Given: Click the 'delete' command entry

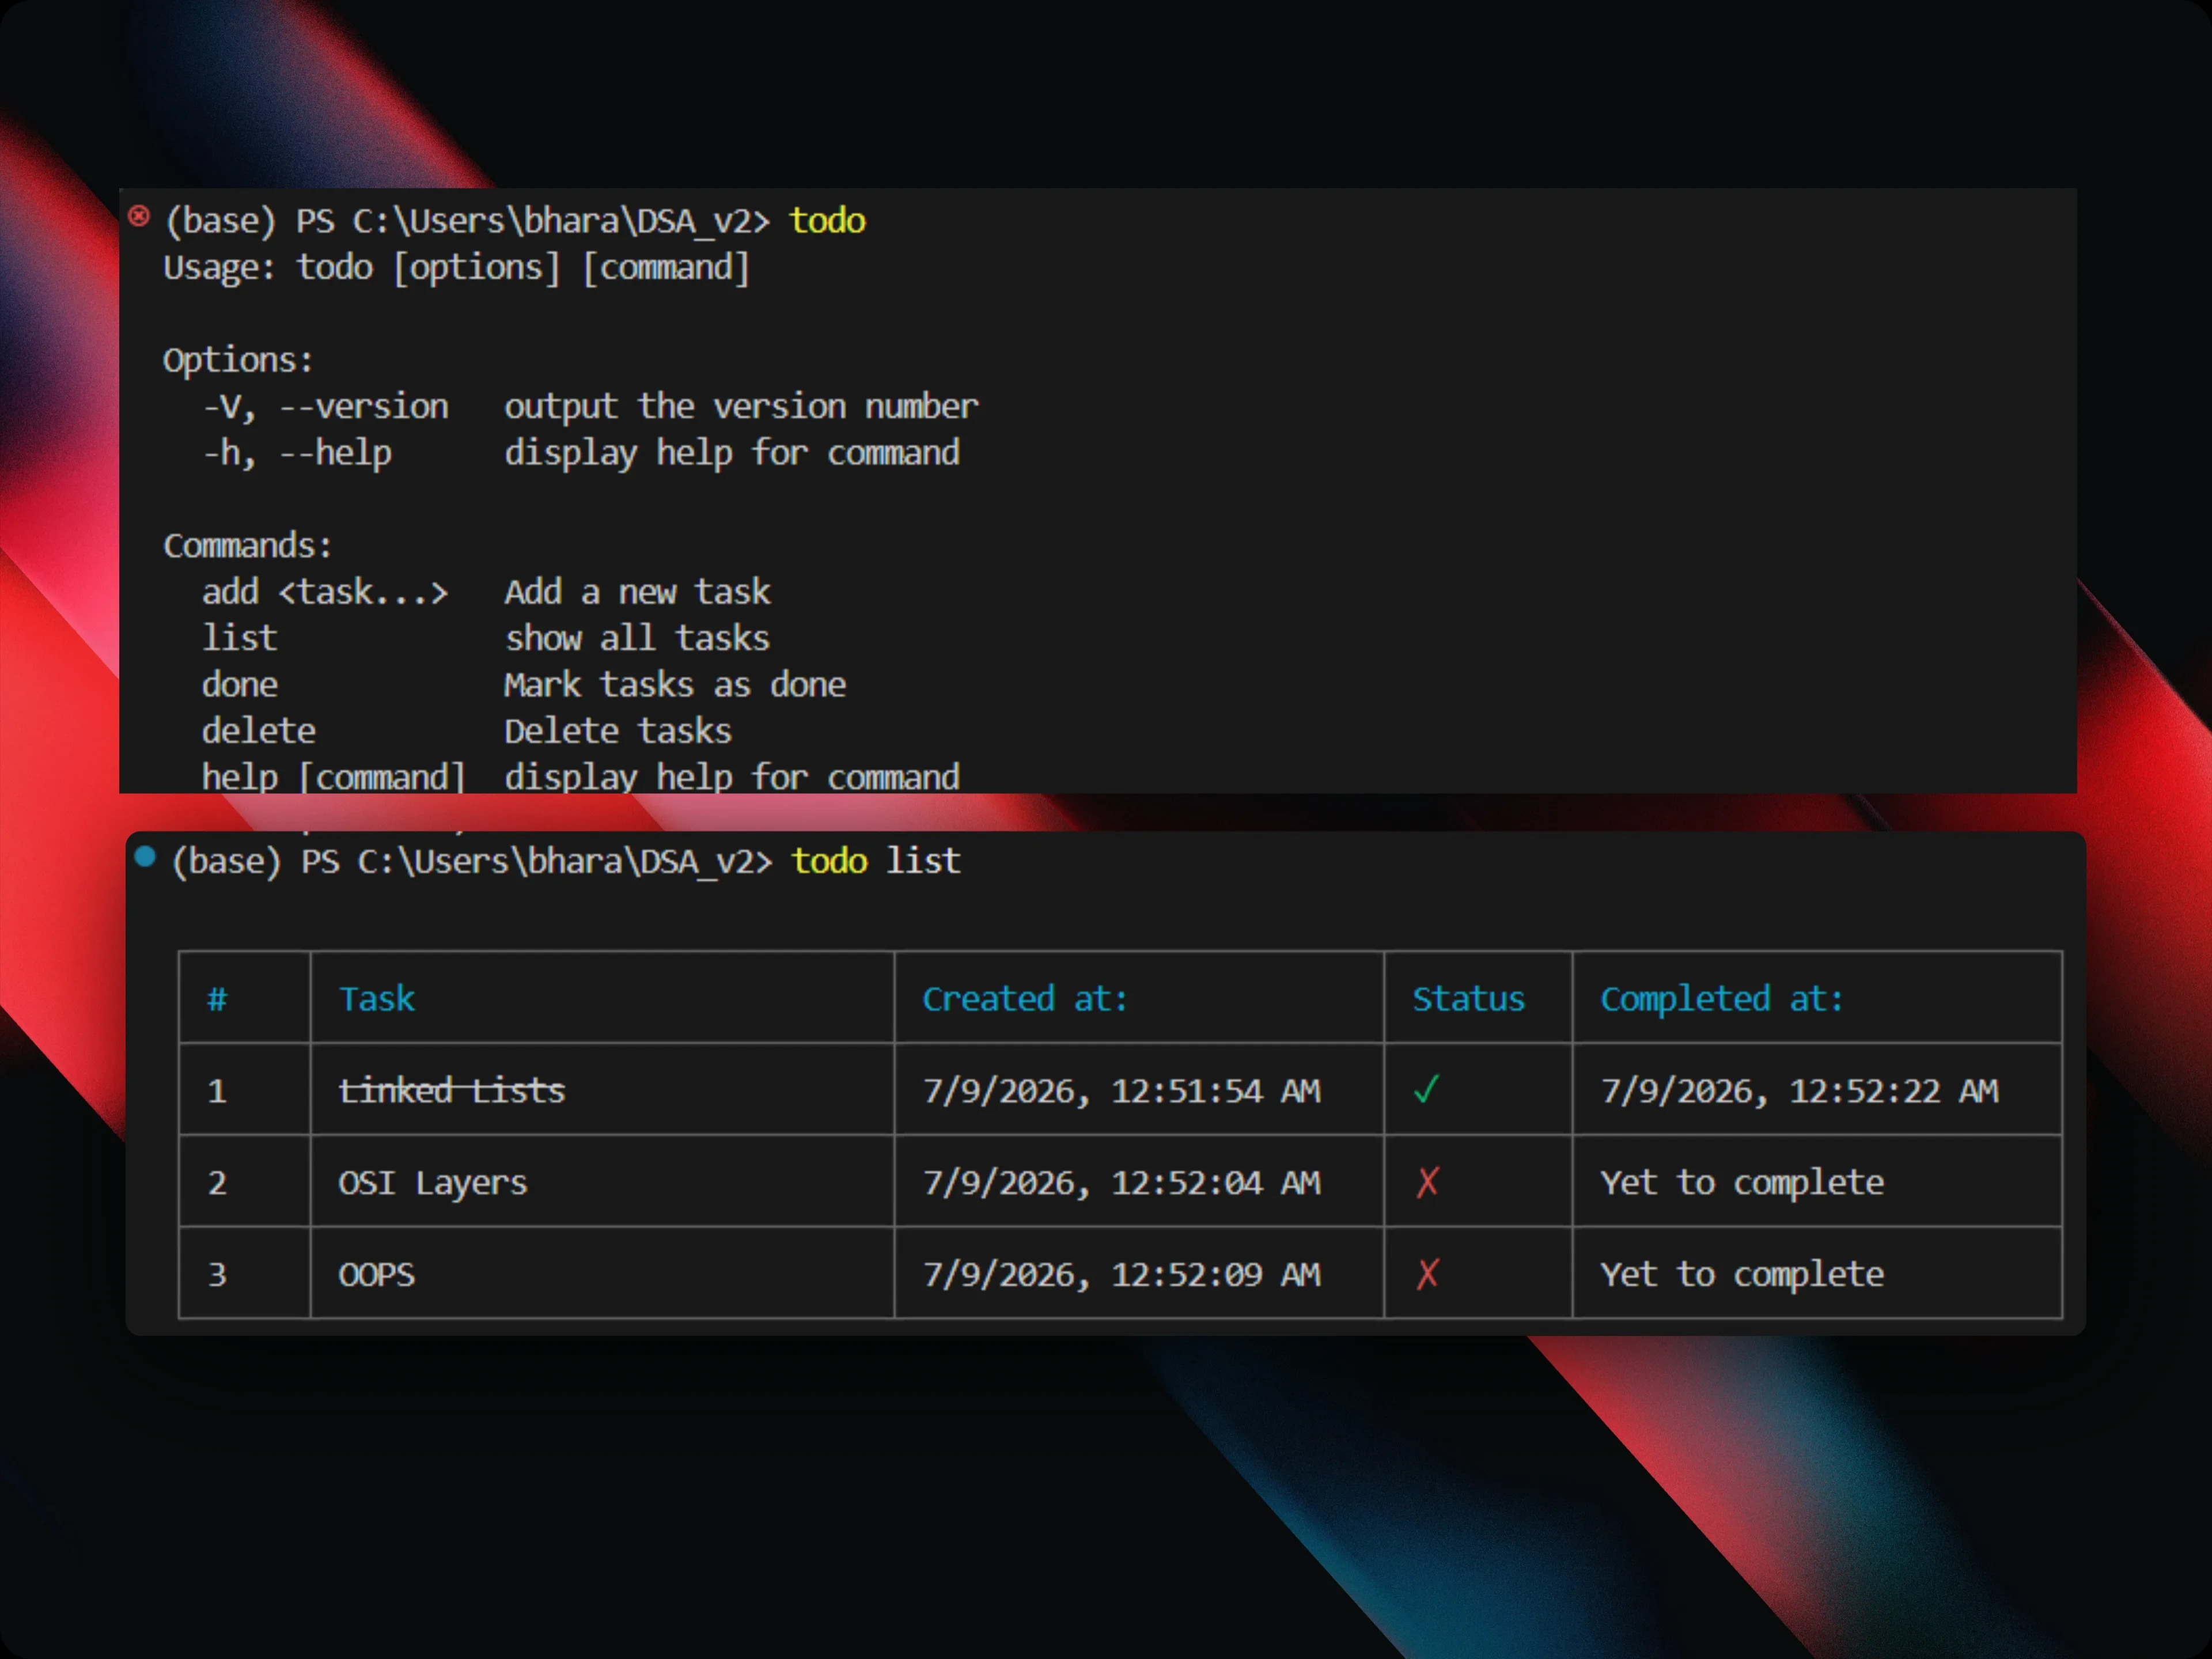Looking at the screenshot, I should [259, 731].
